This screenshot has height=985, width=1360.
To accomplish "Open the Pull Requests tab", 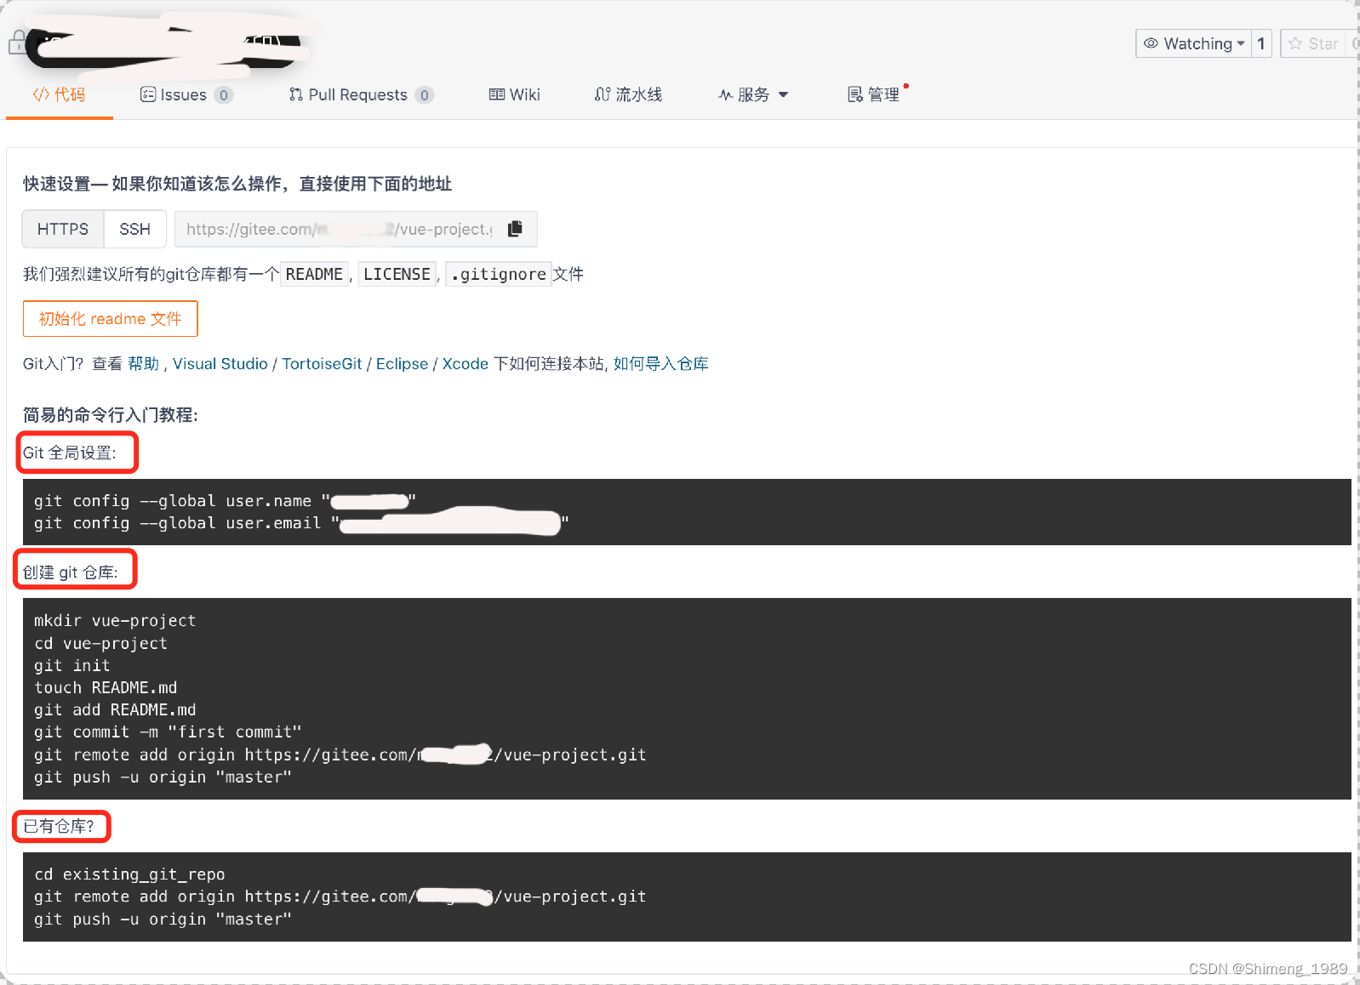I will point(361,94).
